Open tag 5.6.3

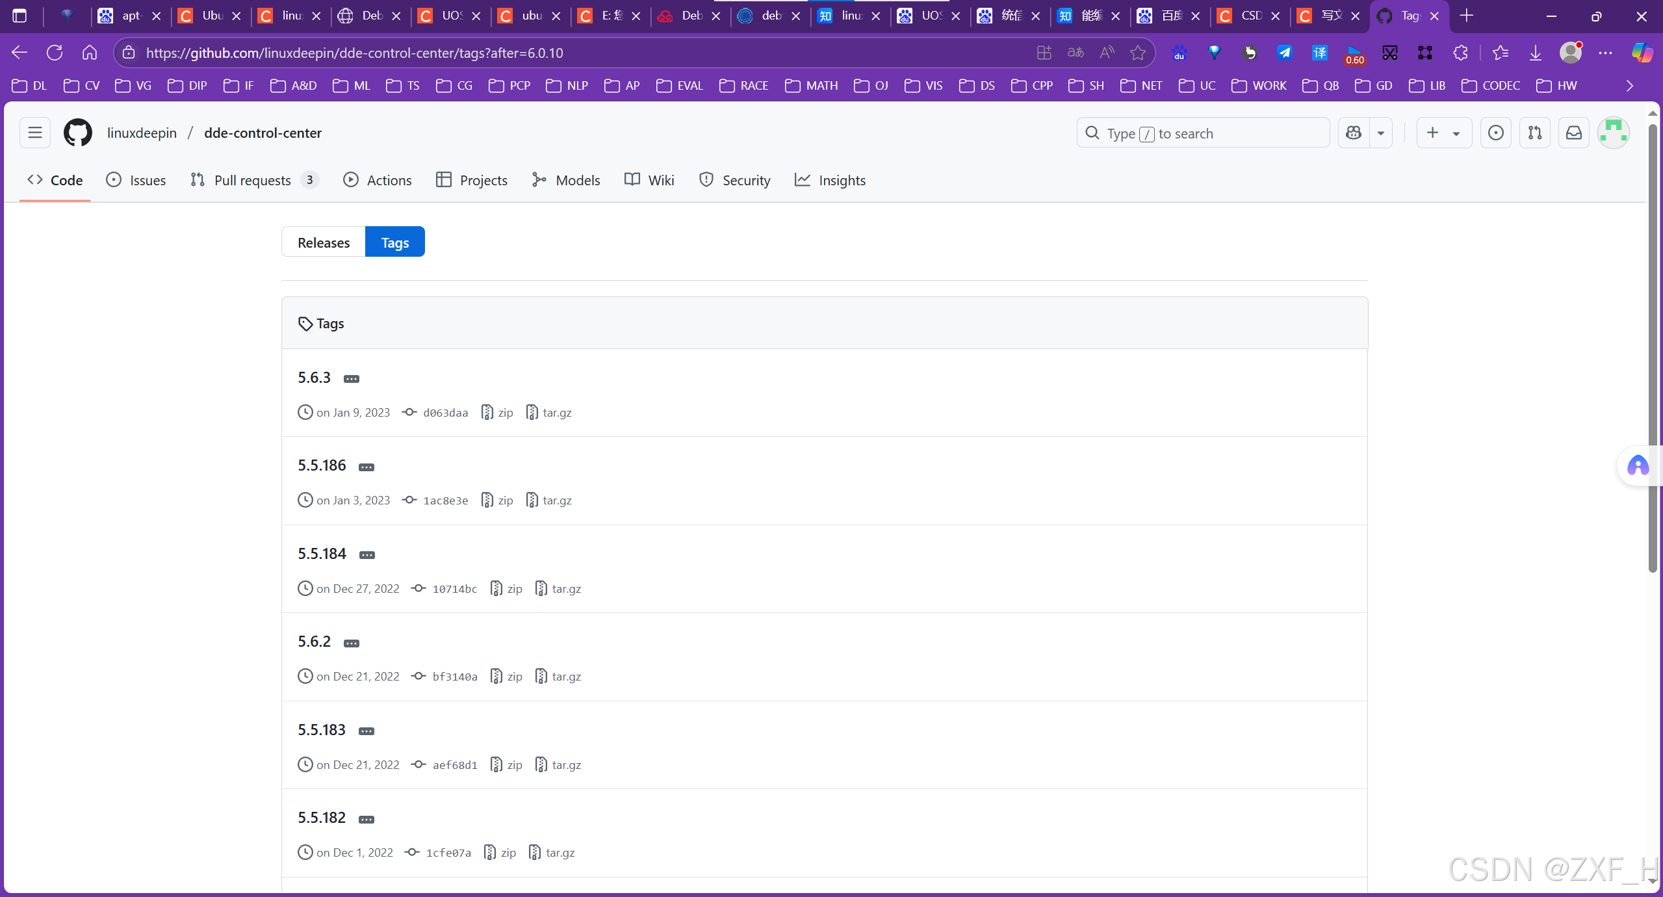[x=314, y=378]
